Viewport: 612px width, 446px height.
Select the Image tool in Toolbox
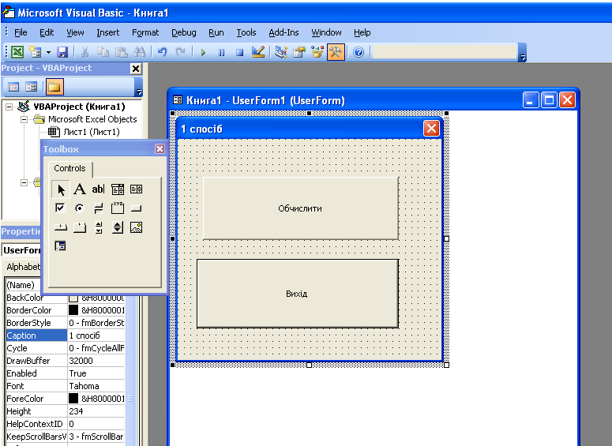(136, 227)
